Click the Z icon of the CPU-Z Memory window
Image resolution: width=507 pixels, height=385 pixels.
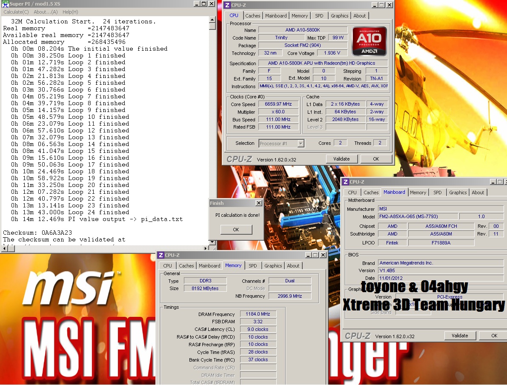tap(161, 255)
